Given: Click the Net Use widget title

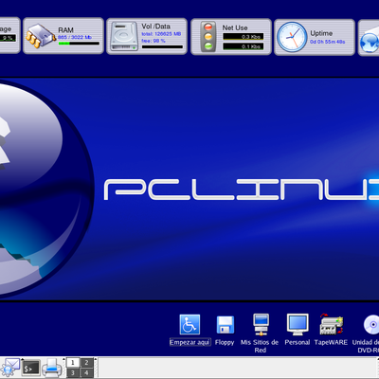Looking at the screenshot, I should coord(235,27).
